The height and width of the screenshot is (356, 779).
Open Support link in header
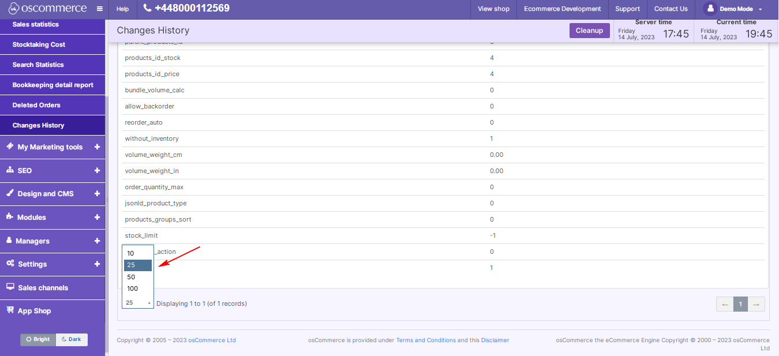pyautogui.click(x=627, y=9)
